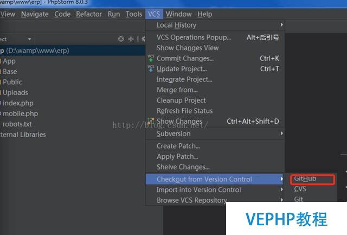The height and width of the screenshot is (235, 347).
Task: Select Refresh File Status
Action: [x=215, y=111]
